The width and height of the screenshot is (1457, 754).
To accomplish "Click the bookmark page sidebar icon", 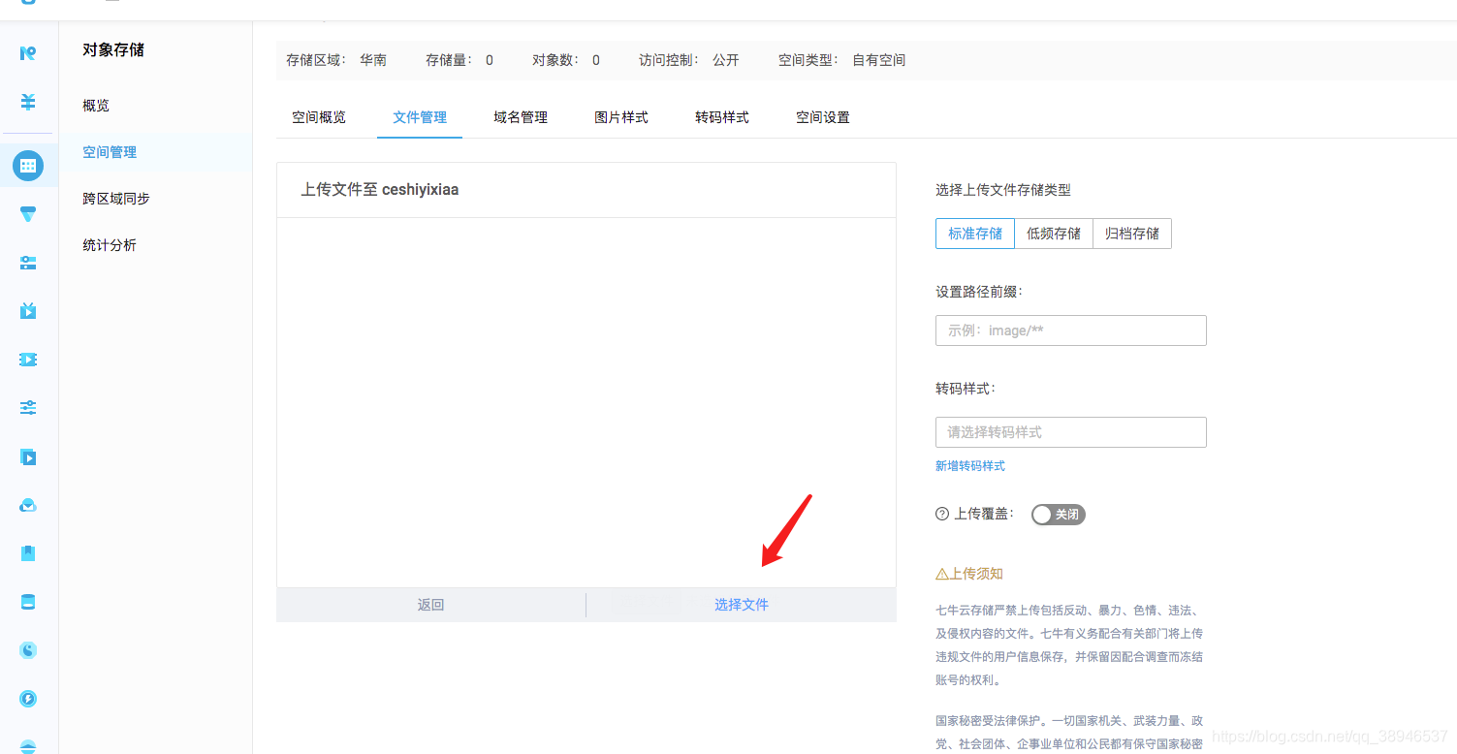I will [28, 553].
